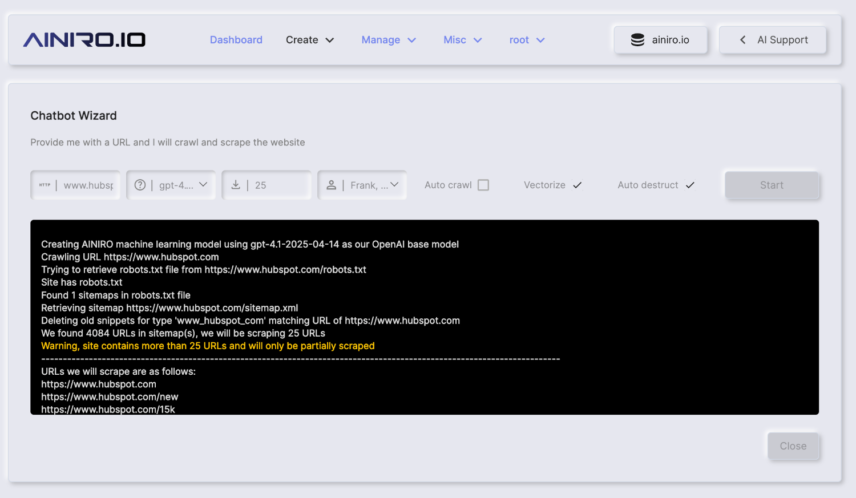Open the AI Support panel
Image resolution: width=856 pixels, height=498 pixels.
coord(773,40)
